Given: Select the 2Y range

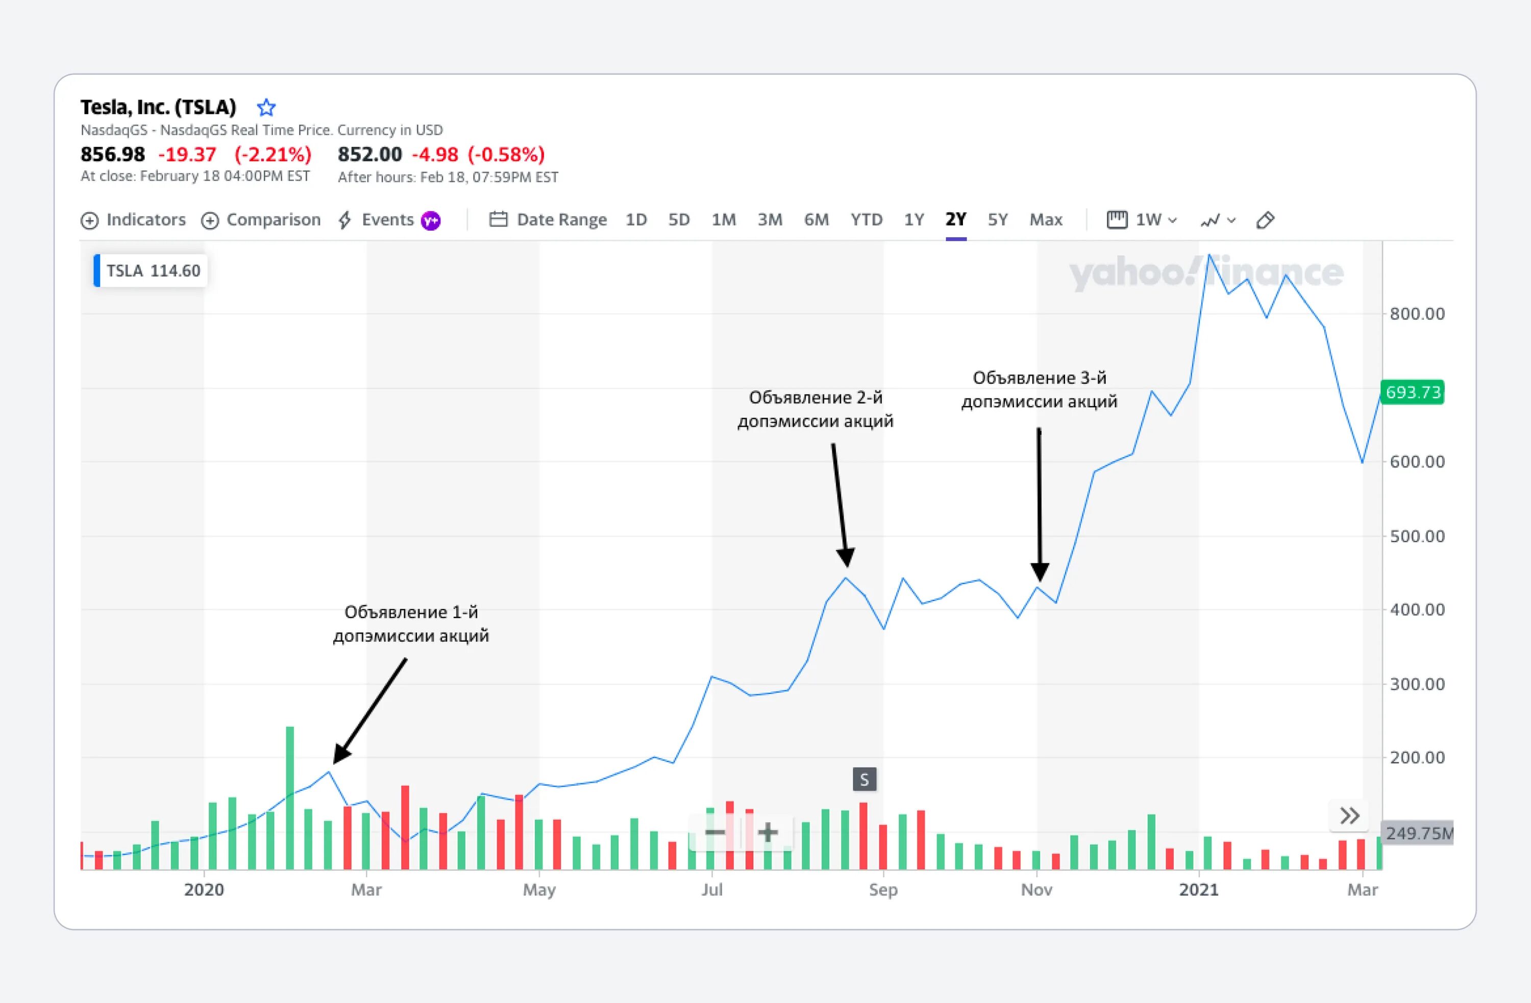Looking at the screenshot, I should tap(956, 219).
